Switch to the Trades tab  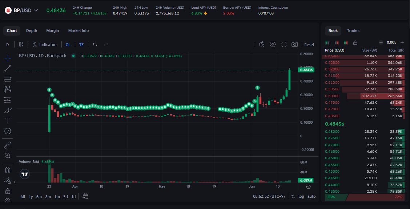[x=353, y=30]
